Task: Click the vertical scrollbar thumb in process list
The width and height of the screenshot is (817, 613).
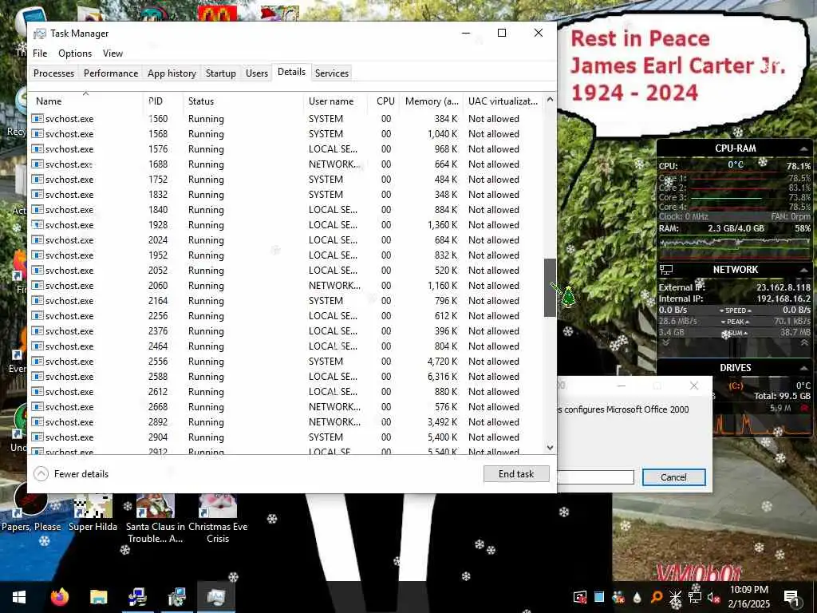Action: click(550, 287)
